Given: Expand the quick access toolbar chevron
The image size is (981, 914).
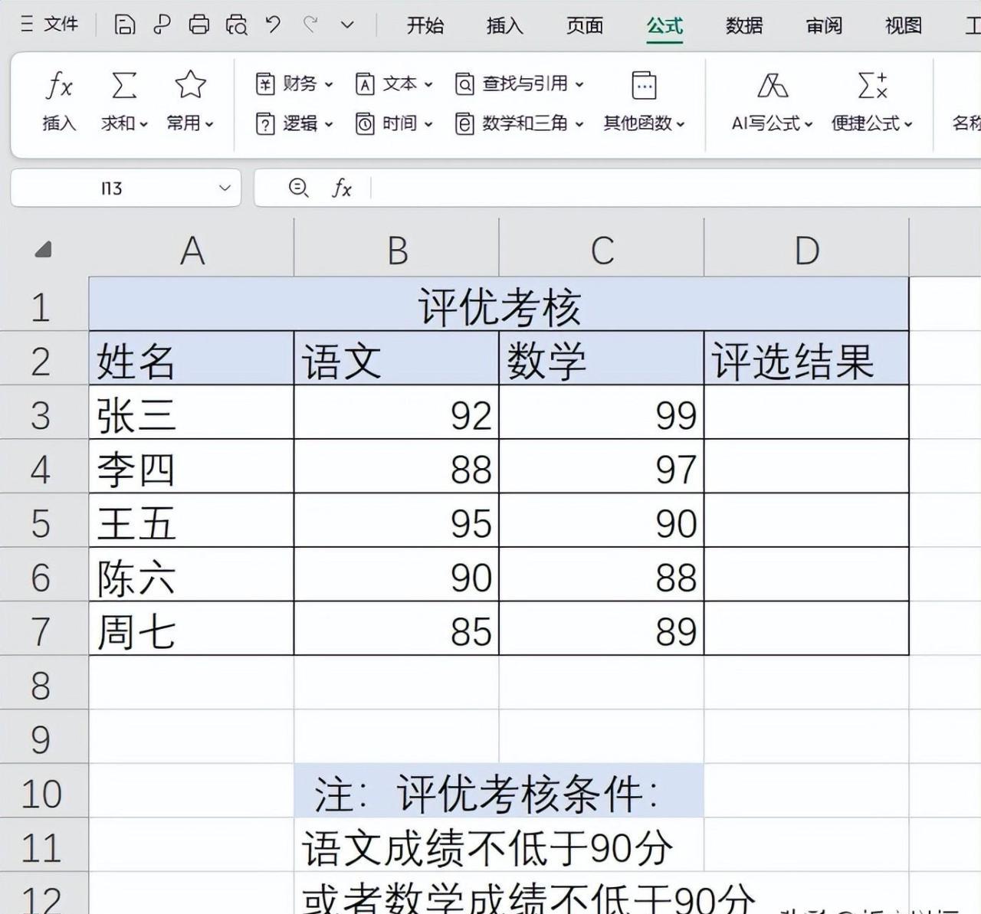Looking at the screenshot, I should tap(347, 25).
